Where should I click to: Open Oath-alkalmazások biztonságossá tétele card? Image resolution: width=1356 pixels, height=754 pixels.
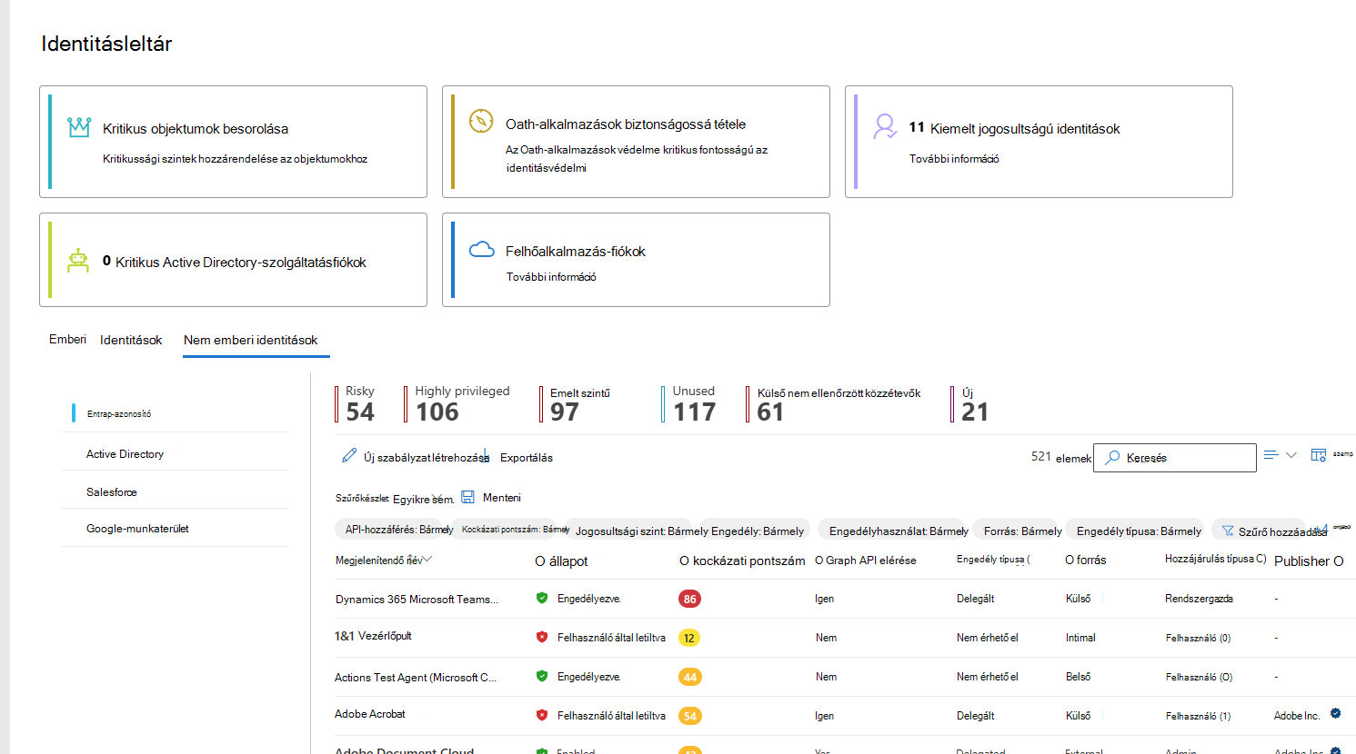[636, 142]
